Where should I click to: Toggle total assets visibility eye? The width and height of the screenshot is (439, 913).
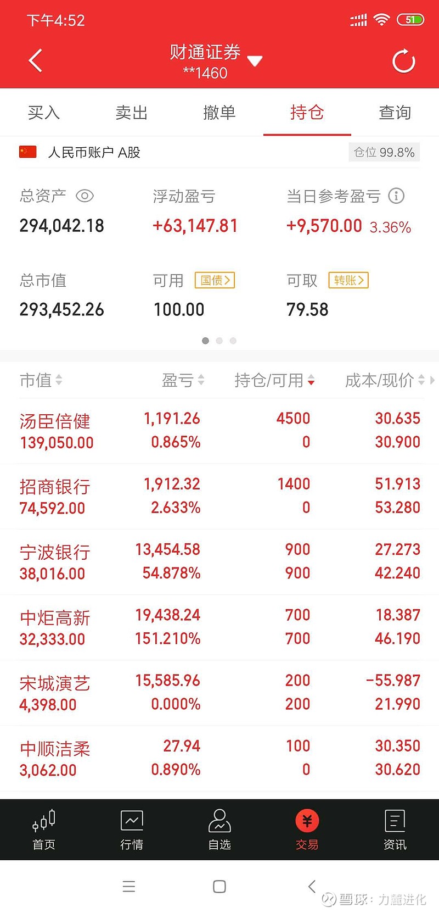(x=85, y=196)
